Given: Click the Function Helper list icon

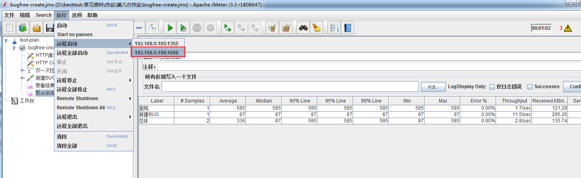Looking at the screenshot, I should point(334,28).
